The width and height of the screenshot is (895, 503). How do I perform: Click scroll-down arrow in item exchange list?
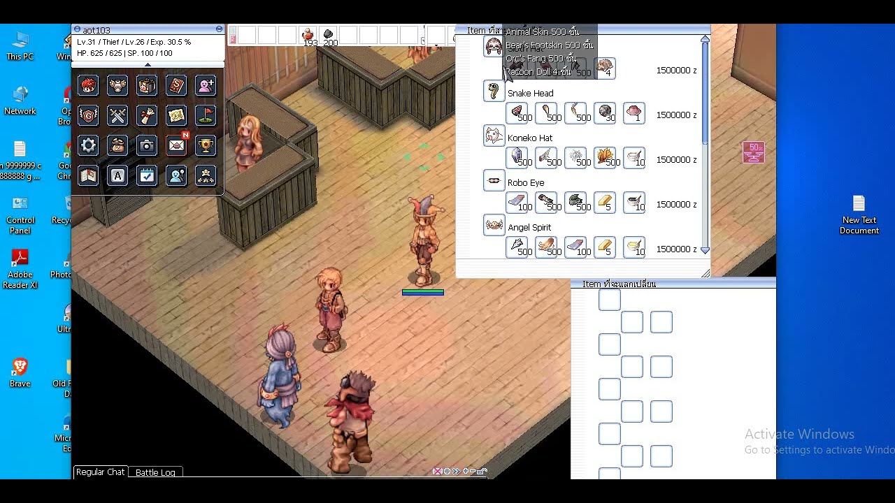tap(705, 249)
